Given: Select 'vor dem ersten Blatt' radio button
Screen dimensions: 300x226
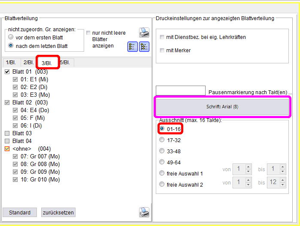Looking at the screenshot, I should (x=11, y=37).
